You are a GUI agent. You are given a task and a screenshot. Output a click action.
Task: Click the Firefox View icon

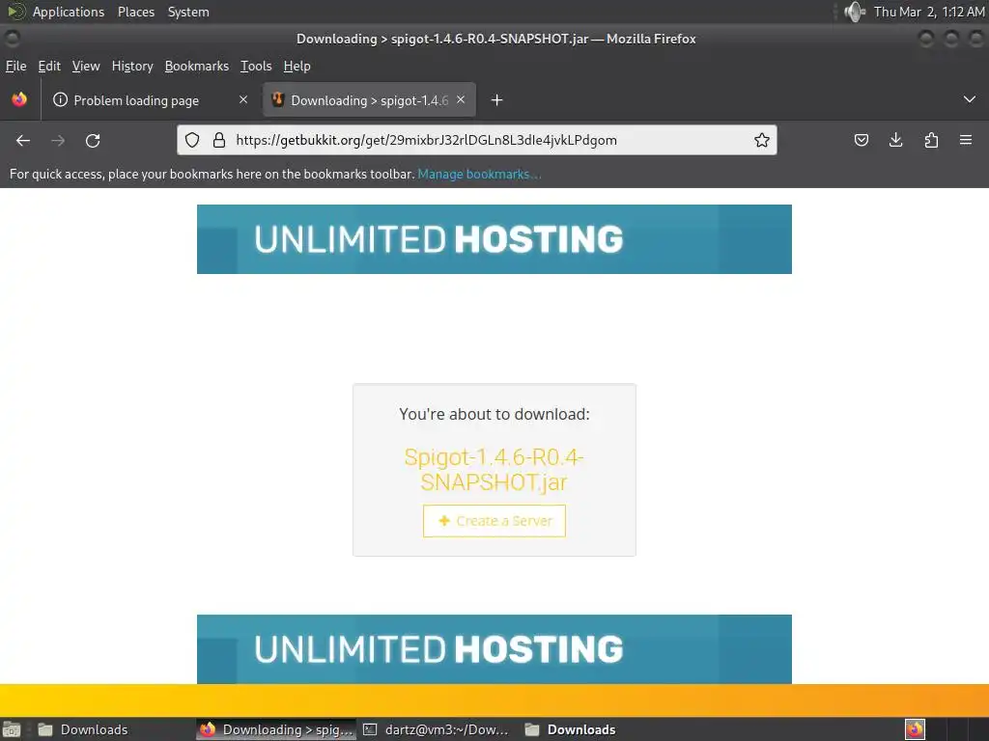point(19,99)
